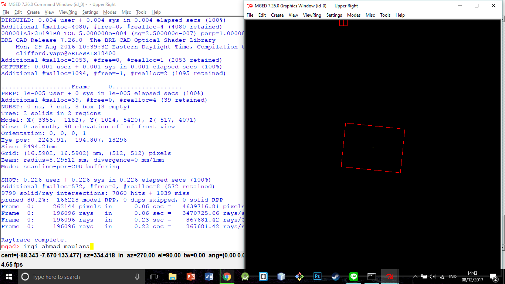Open ViewRing menu in Graphics Window
Image resolution: width=505 pixels, height=284 pixels.
tap(312, 15)
